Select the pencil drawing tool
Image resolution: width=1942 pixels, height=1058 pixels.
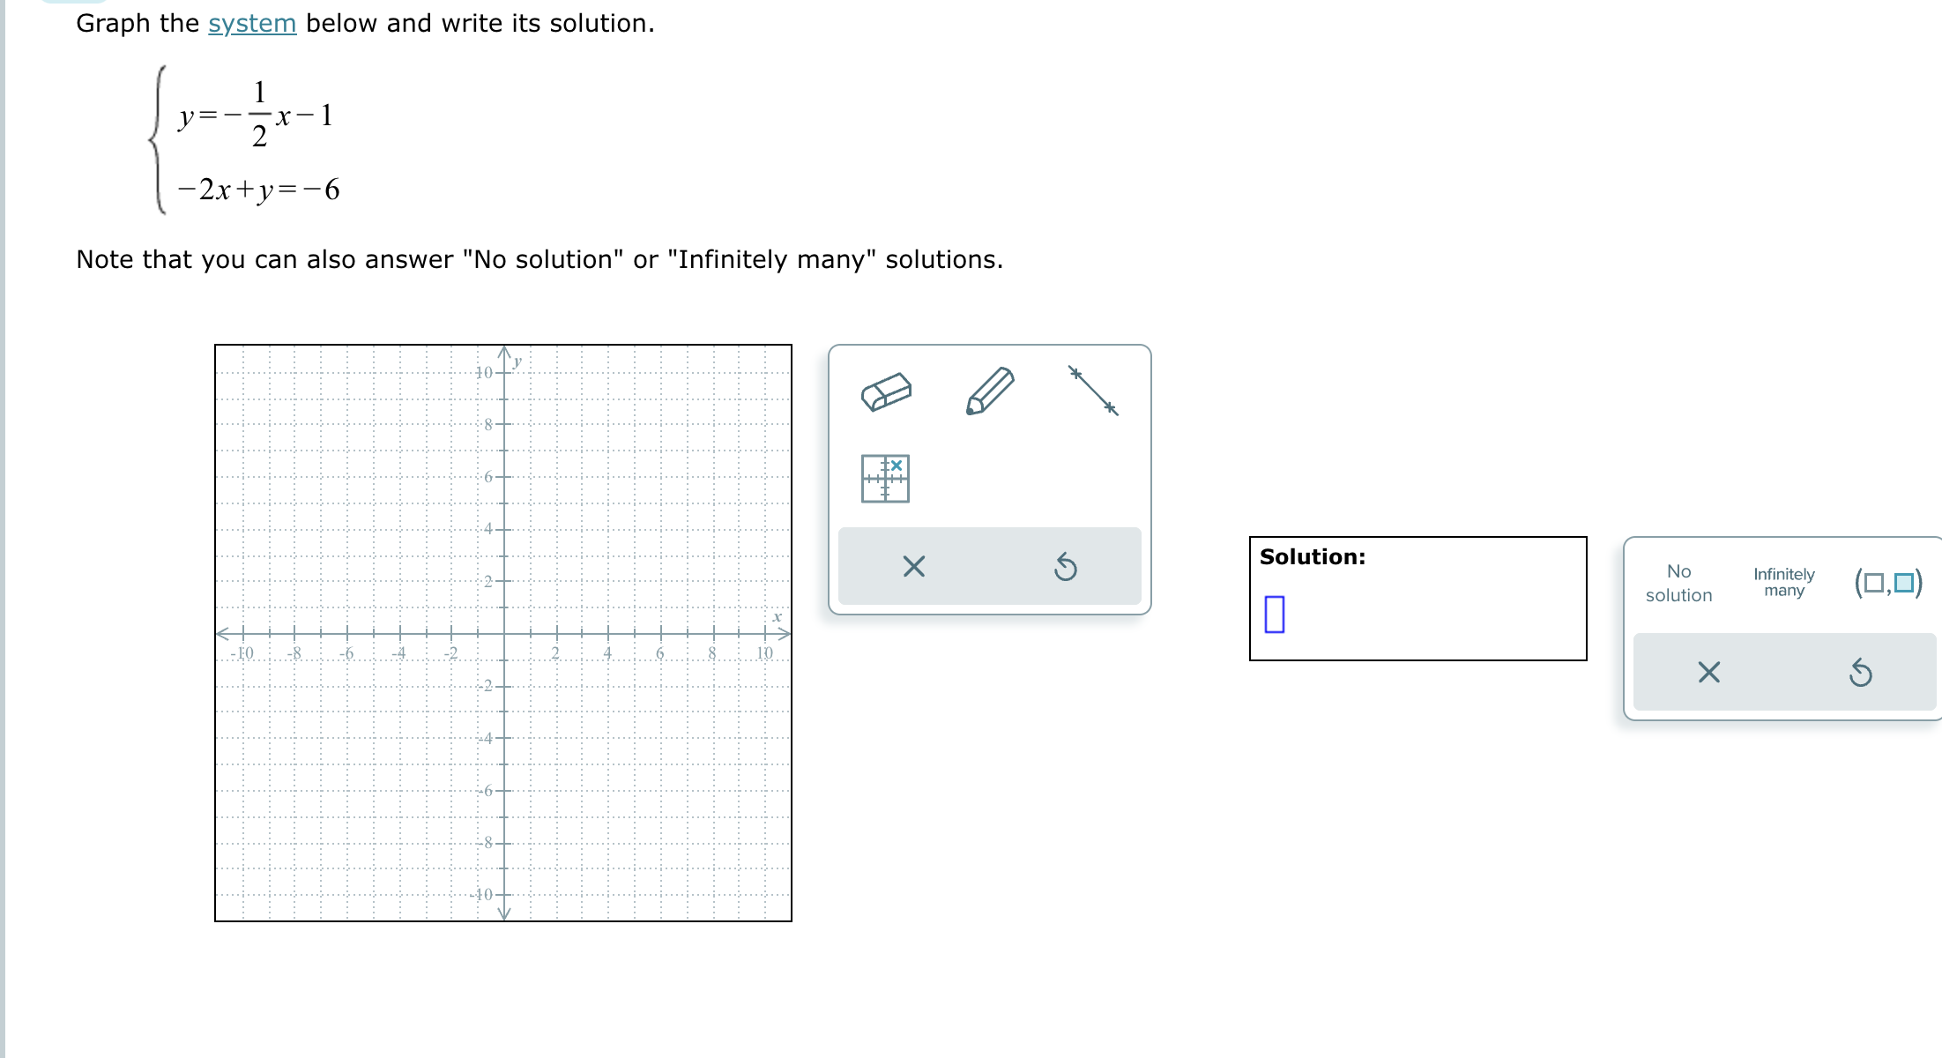(991, 391)
